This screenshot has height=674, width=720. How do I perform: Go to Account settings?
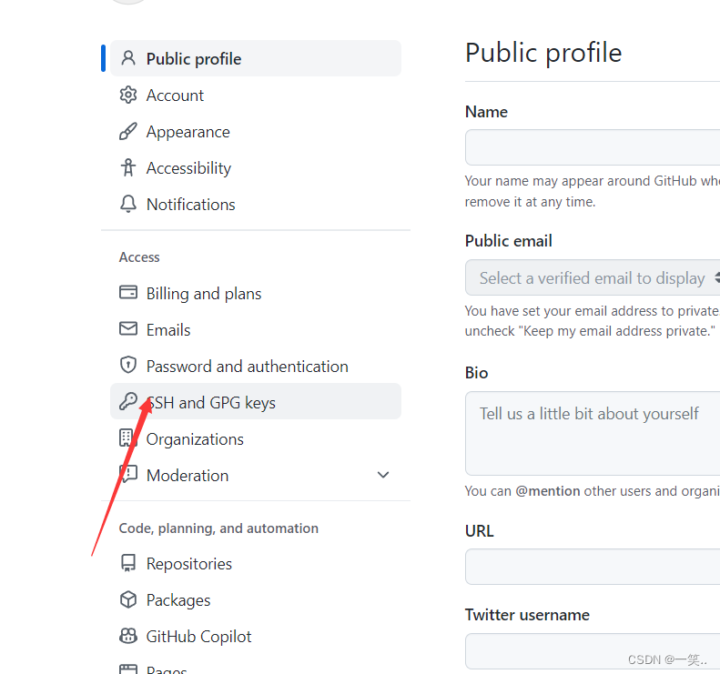click(256, 95)
